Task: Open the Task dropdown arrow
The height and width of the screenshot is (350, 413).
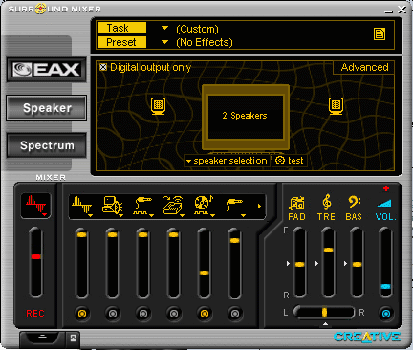Action: (164, 28)
